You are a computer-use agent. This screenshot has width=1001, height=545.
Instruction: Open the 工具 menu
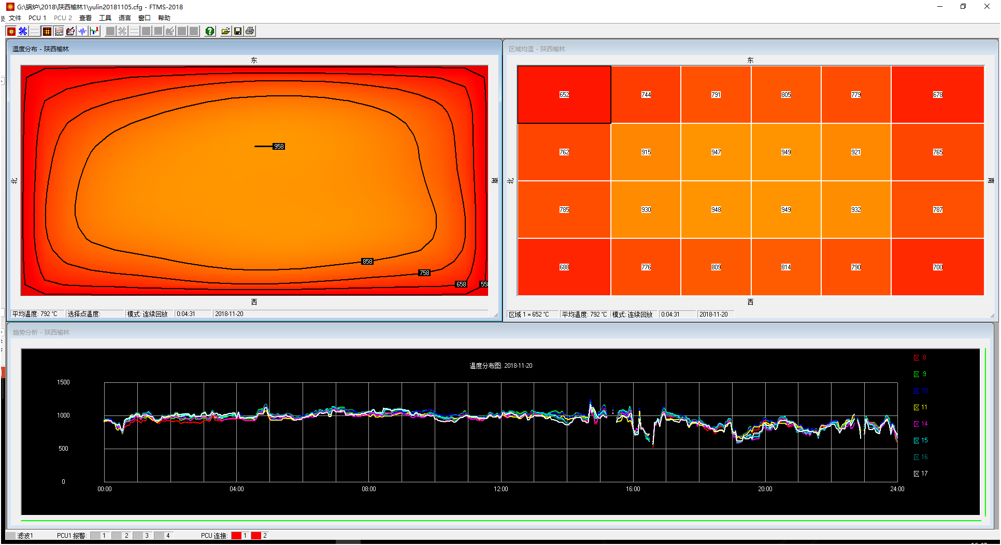(105, 18)
